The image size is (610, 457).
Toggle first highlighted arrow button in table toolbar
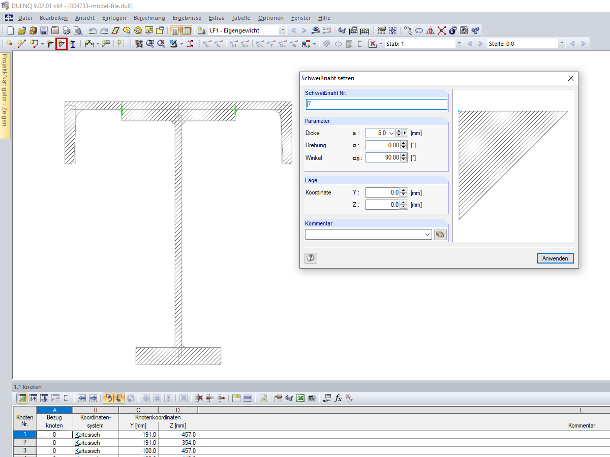click(108, 399)
